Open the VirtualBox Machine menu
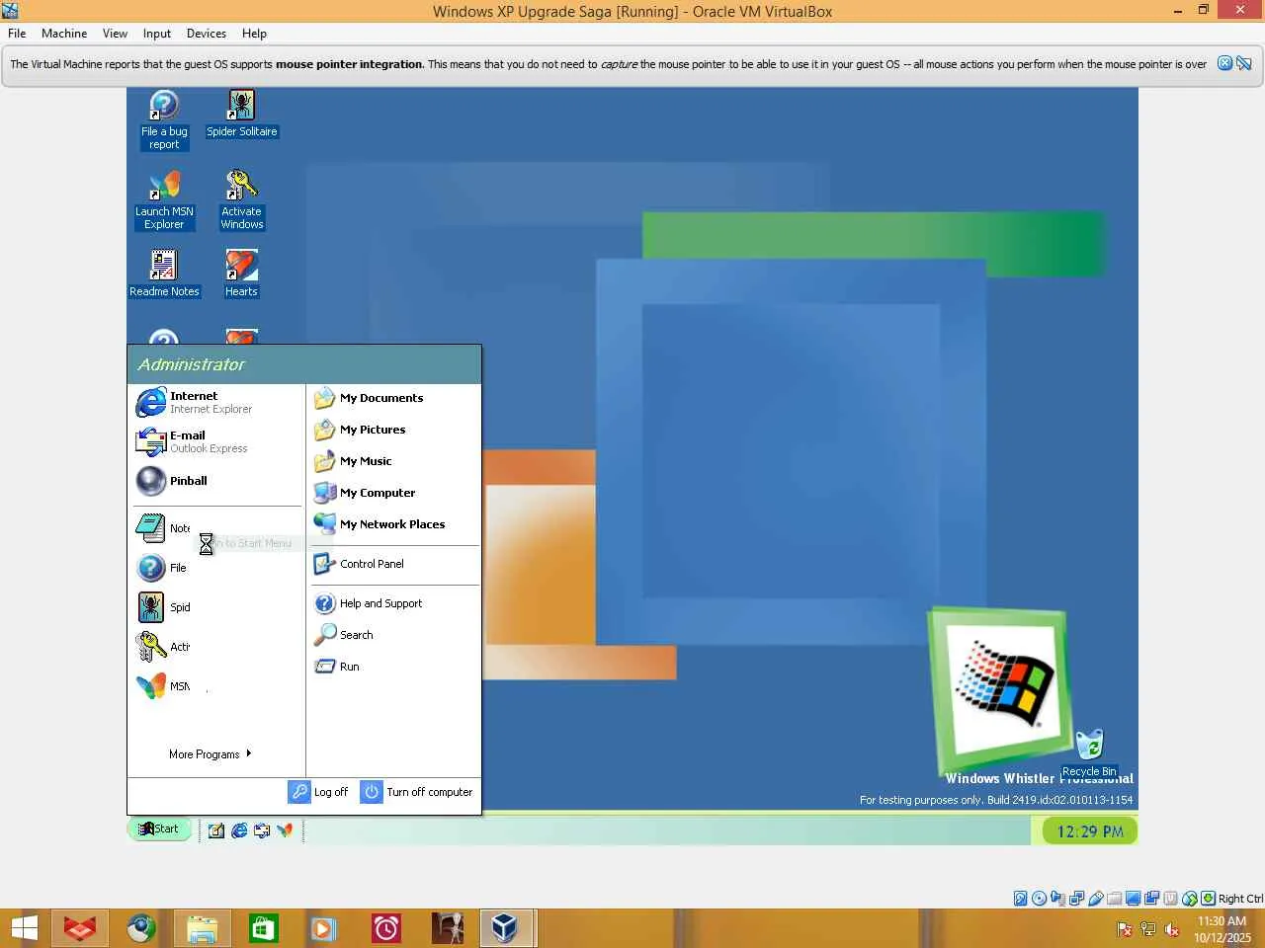Image resolution: width=1265 pixels, height=948 pixels. click(64, 34)
